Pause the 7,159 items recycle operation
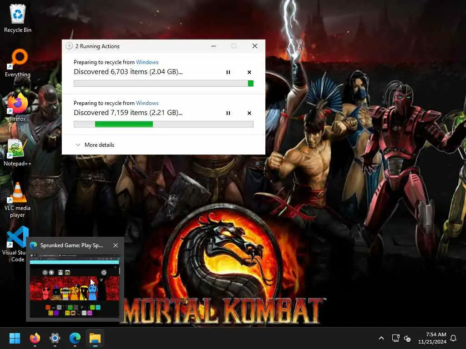The height and width of the screenshot is (349, 466). pos(228,113)
